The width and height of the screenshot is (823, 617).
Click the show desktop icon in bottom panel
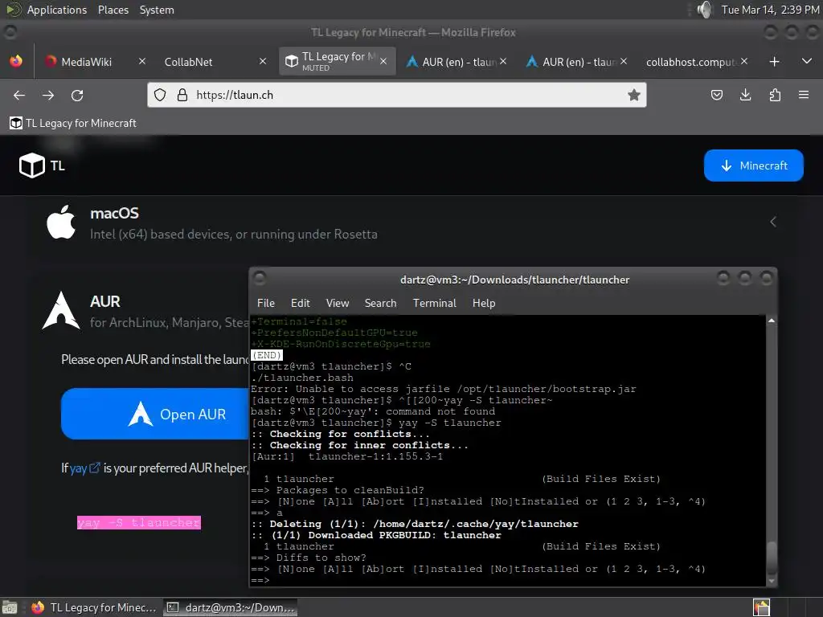(10, 607)
